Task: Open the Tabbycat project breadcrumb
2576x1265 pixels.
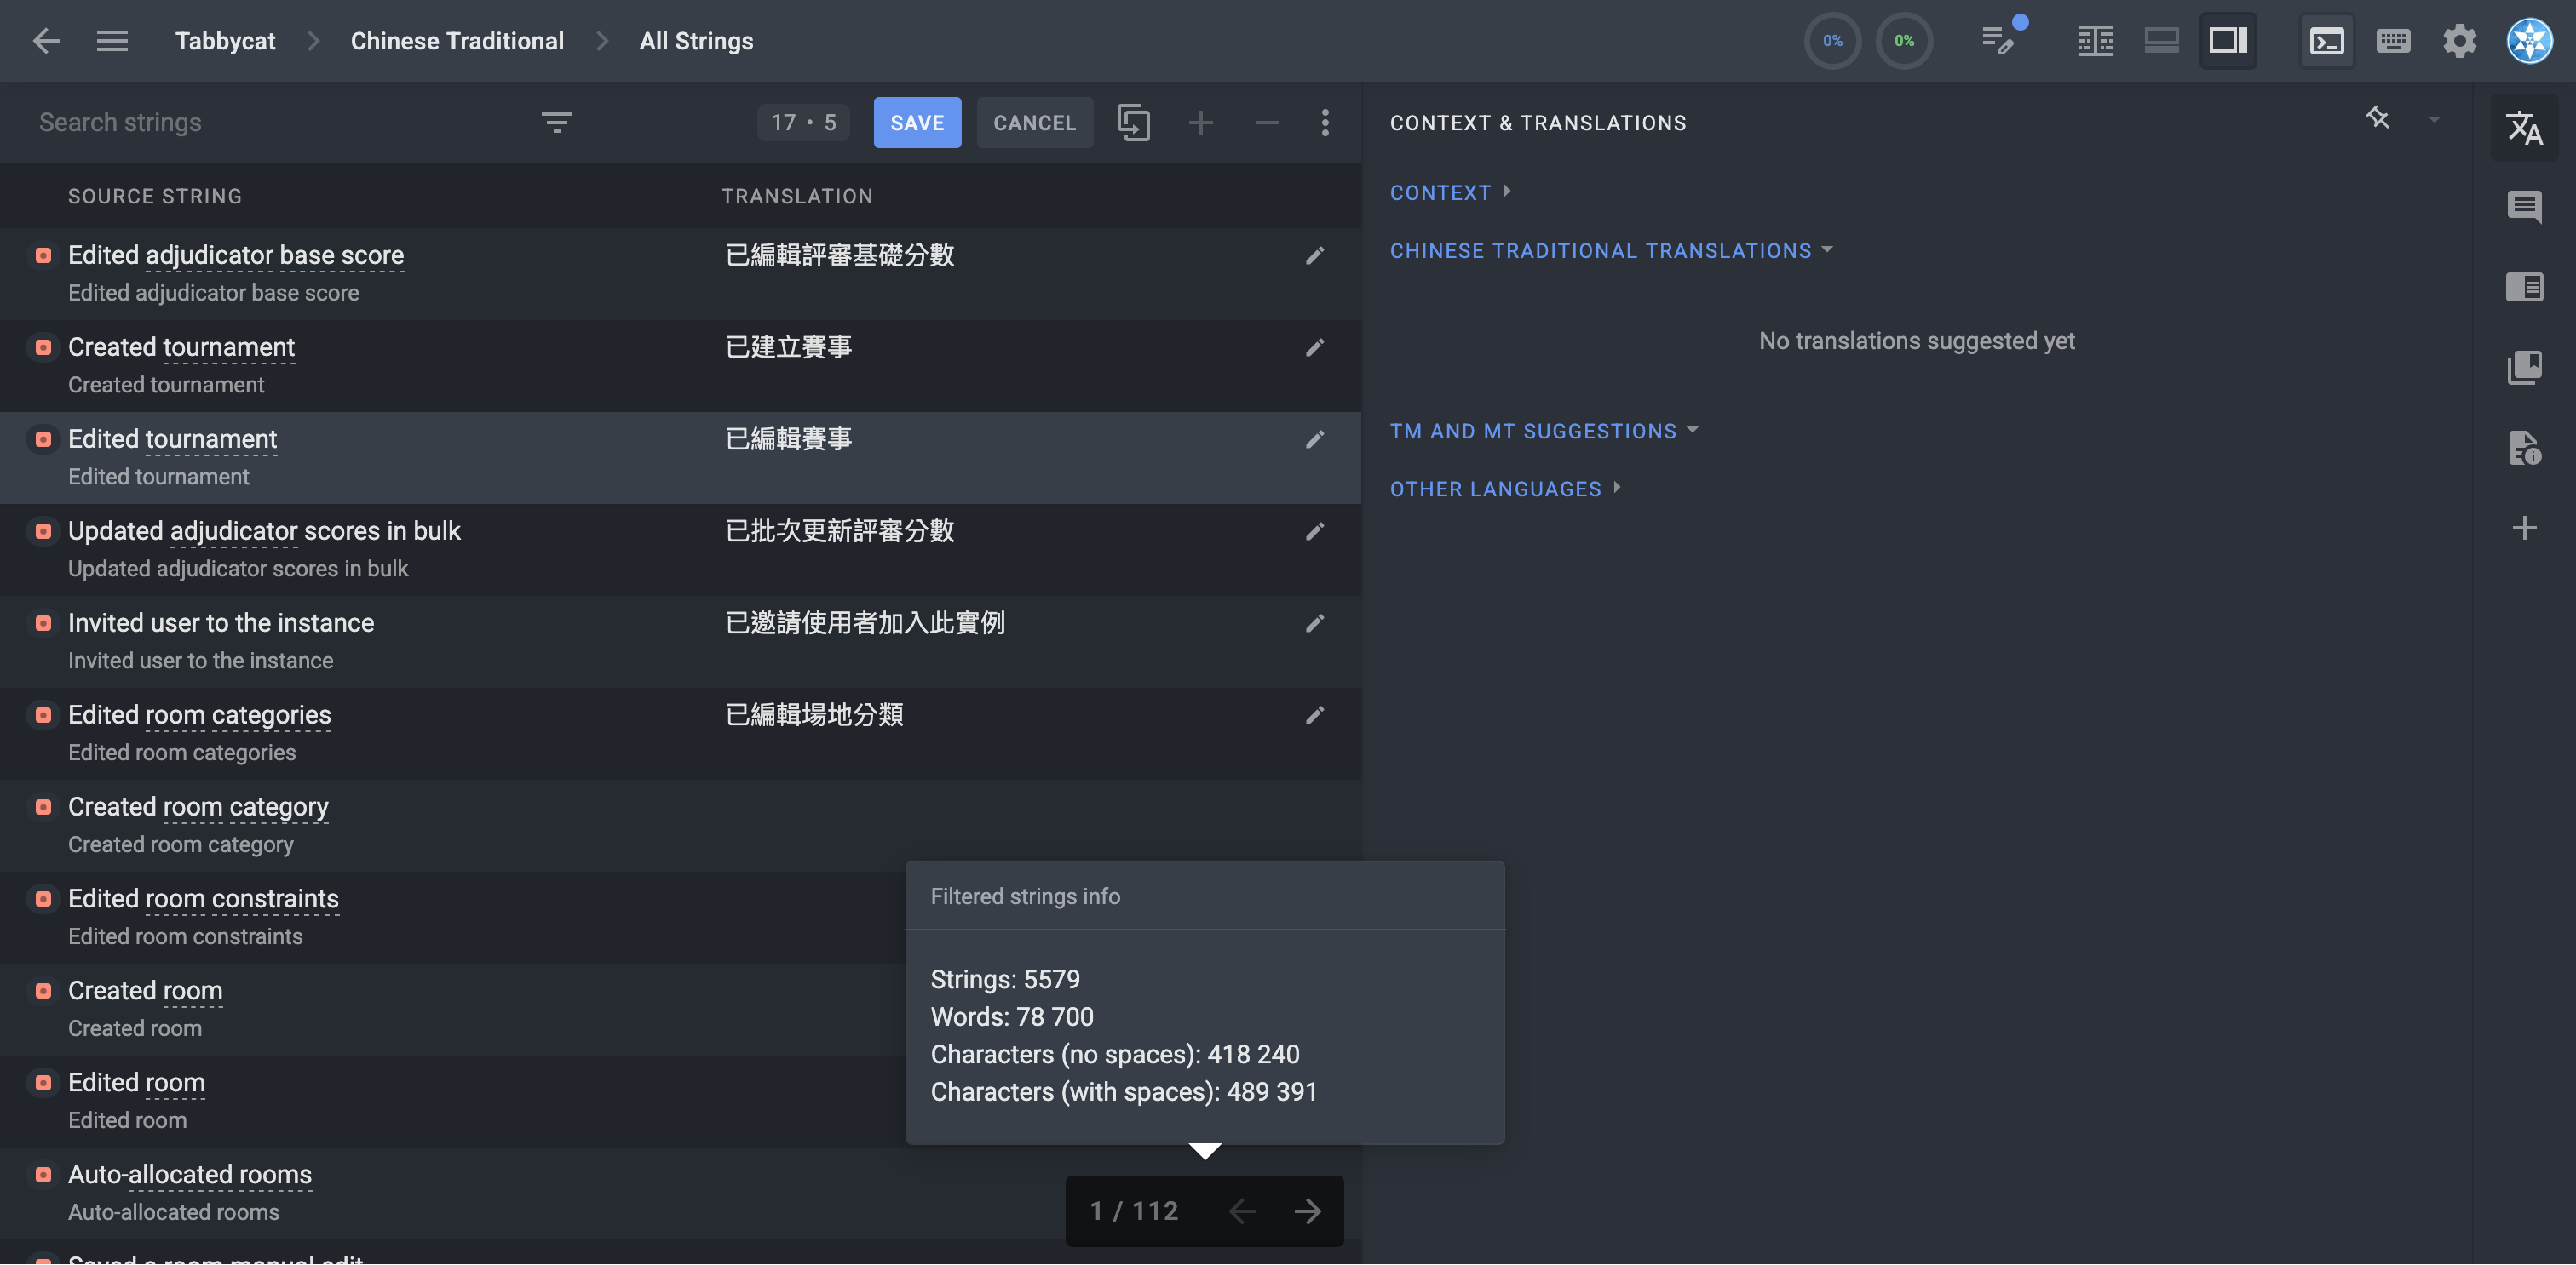Action: click(225, 41)
